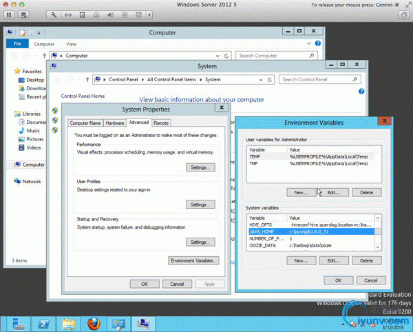Click Environment Variables button

[193, 260]
